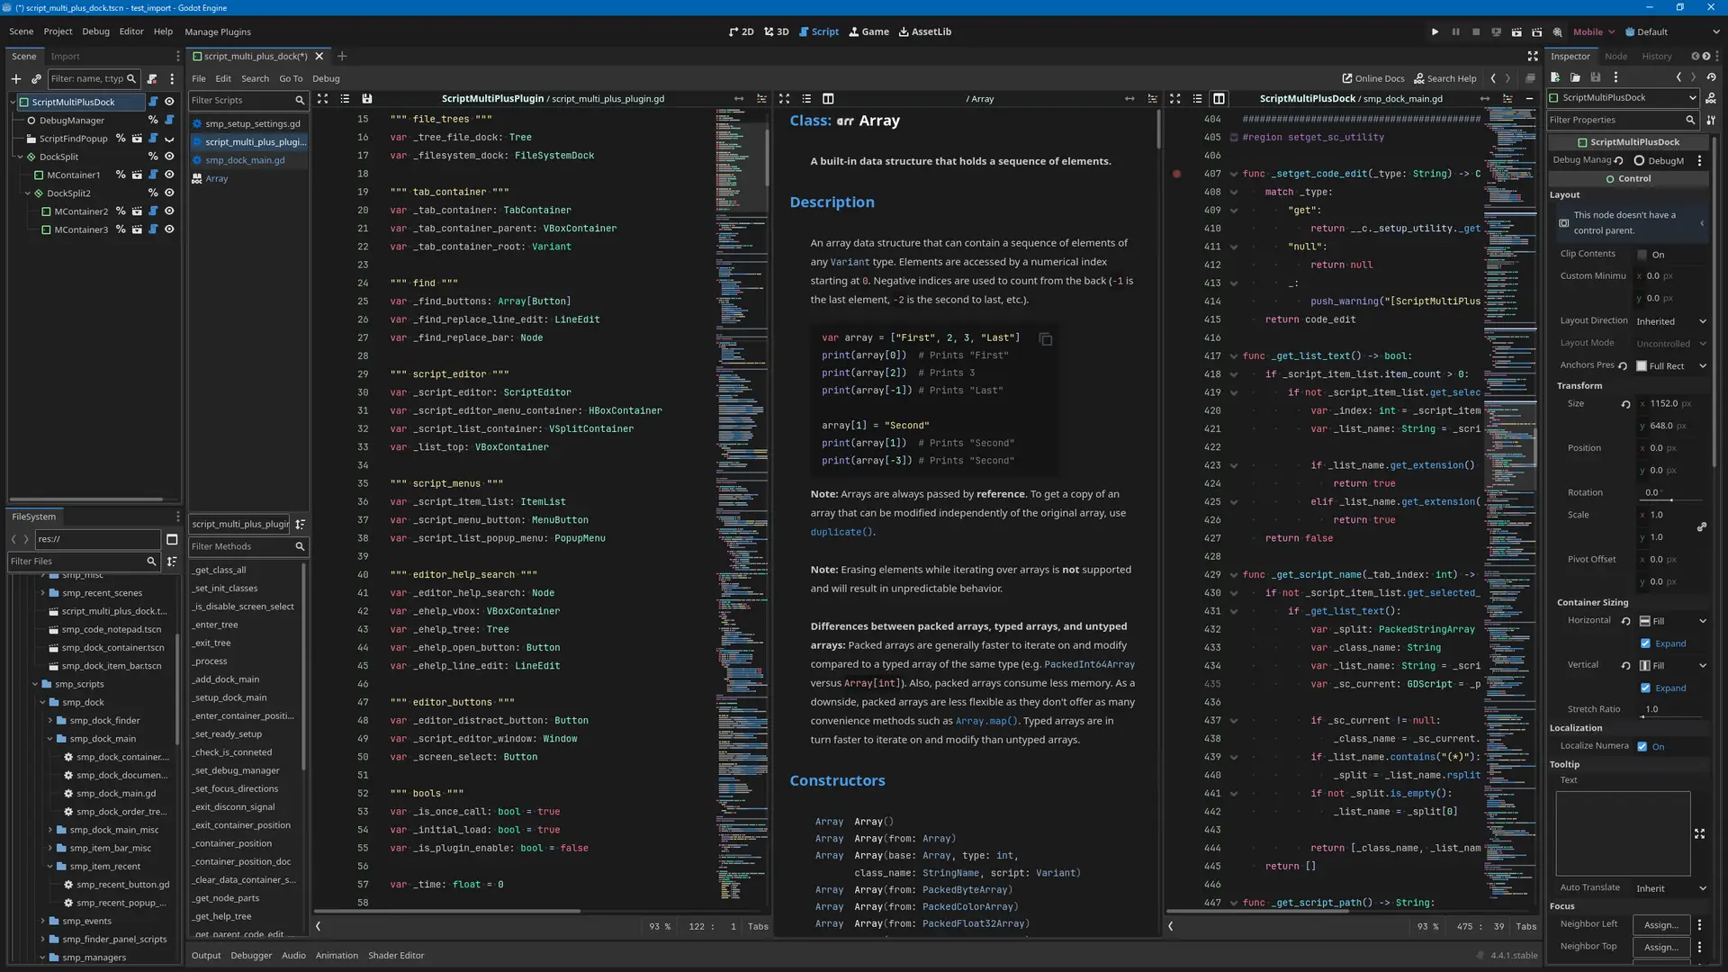The image size is (1728, 972).
Task: Click the detach script icon in Scene dock
Action: click(x=152, y=79)
